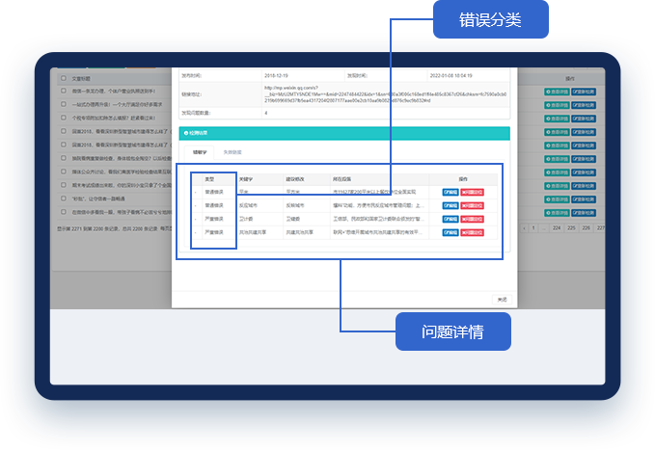
Task: Click the 检测结果 section header bar
Action: (x=344, y=133)
